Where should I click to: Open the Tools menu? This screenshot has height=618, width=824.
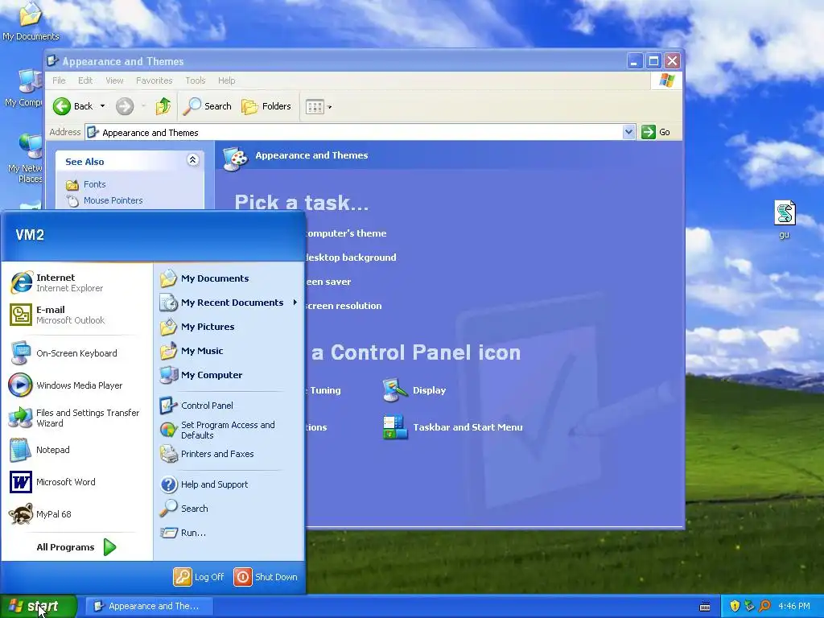195,80
